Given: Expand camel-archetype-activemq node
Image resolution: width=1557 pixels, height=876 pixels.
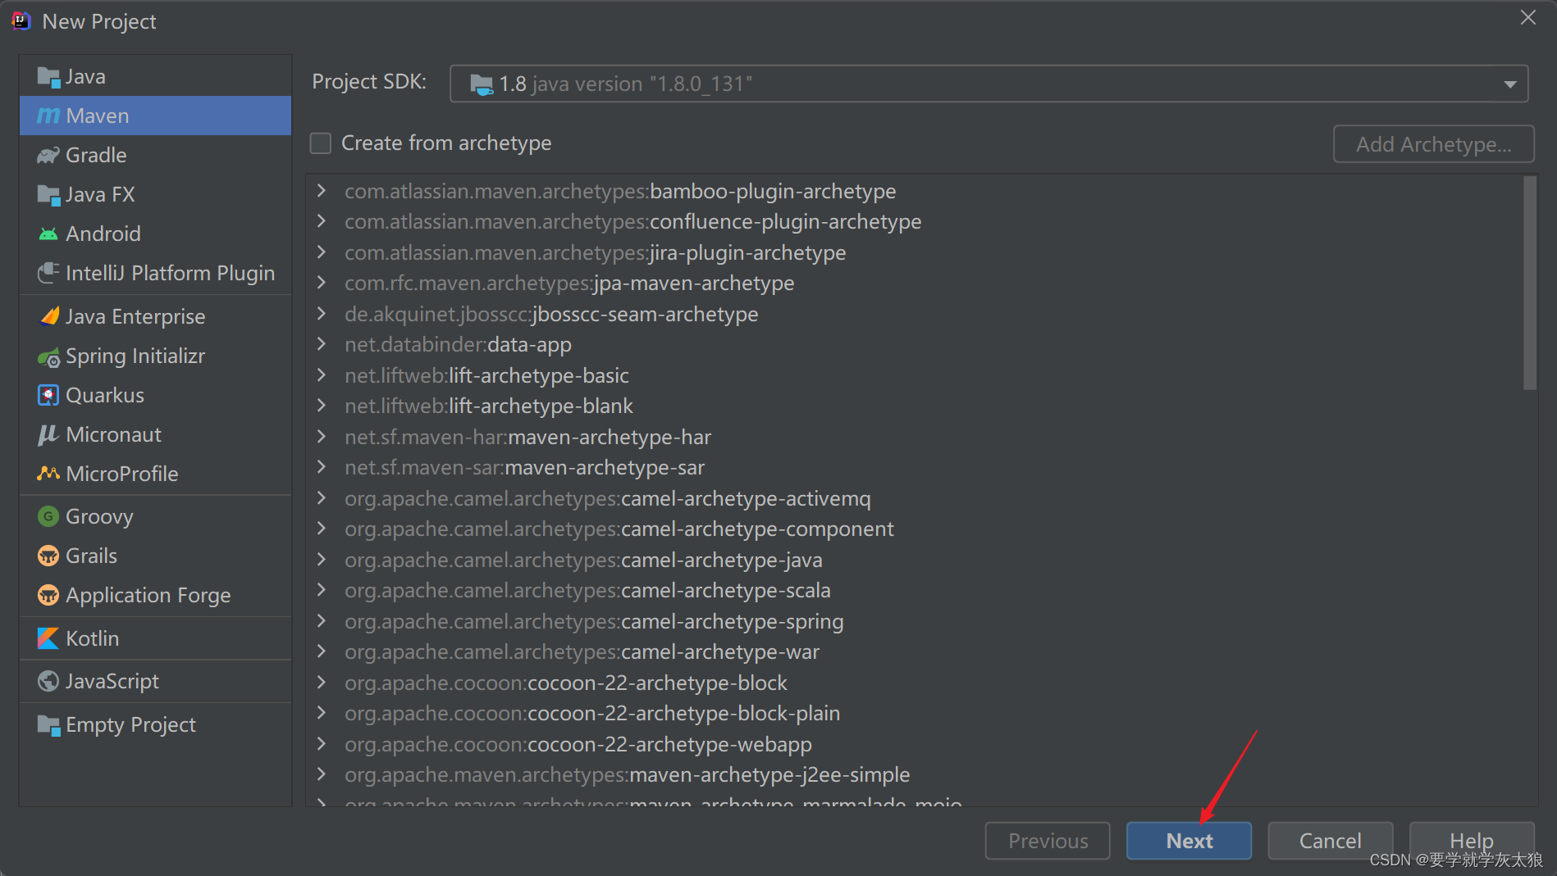Looking at the screenshot, I should click(x=322, y=498).
